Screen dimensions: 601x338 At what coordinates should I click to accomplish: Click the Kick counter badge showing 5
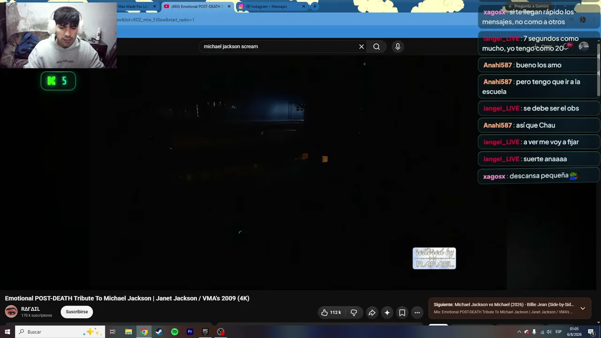pyautogui.click(x=58, y=81)
